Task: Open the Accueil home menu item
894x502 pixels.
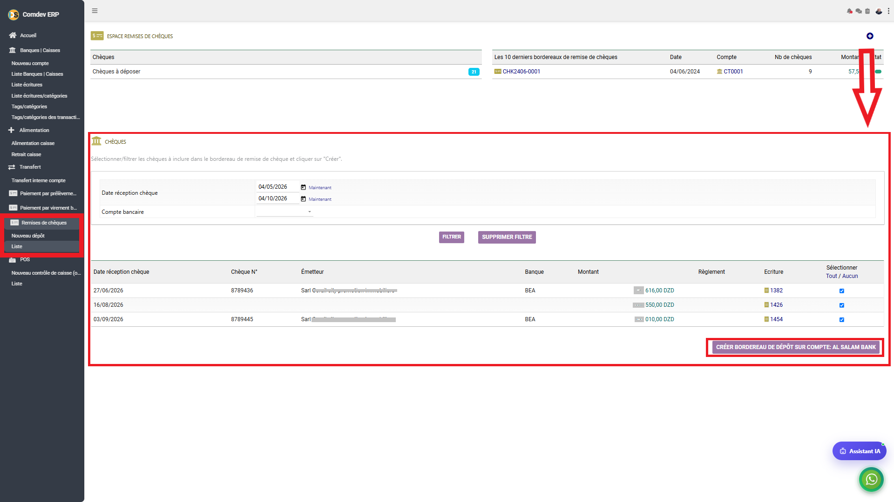Action: point(28,35)
